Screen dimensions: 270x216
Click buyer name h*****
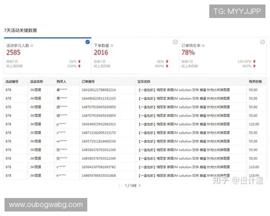[x=61, y=175]
